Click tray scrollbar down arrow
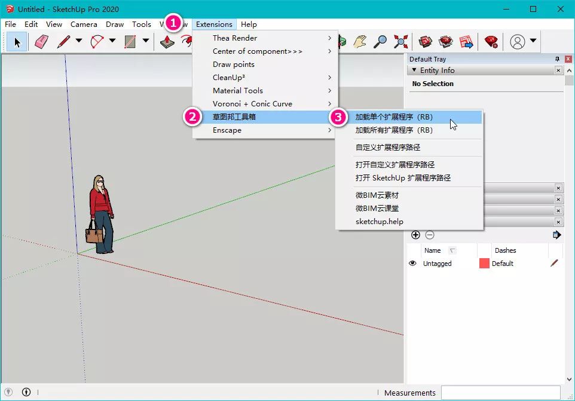The image size is (575, 401). (569, 379)
